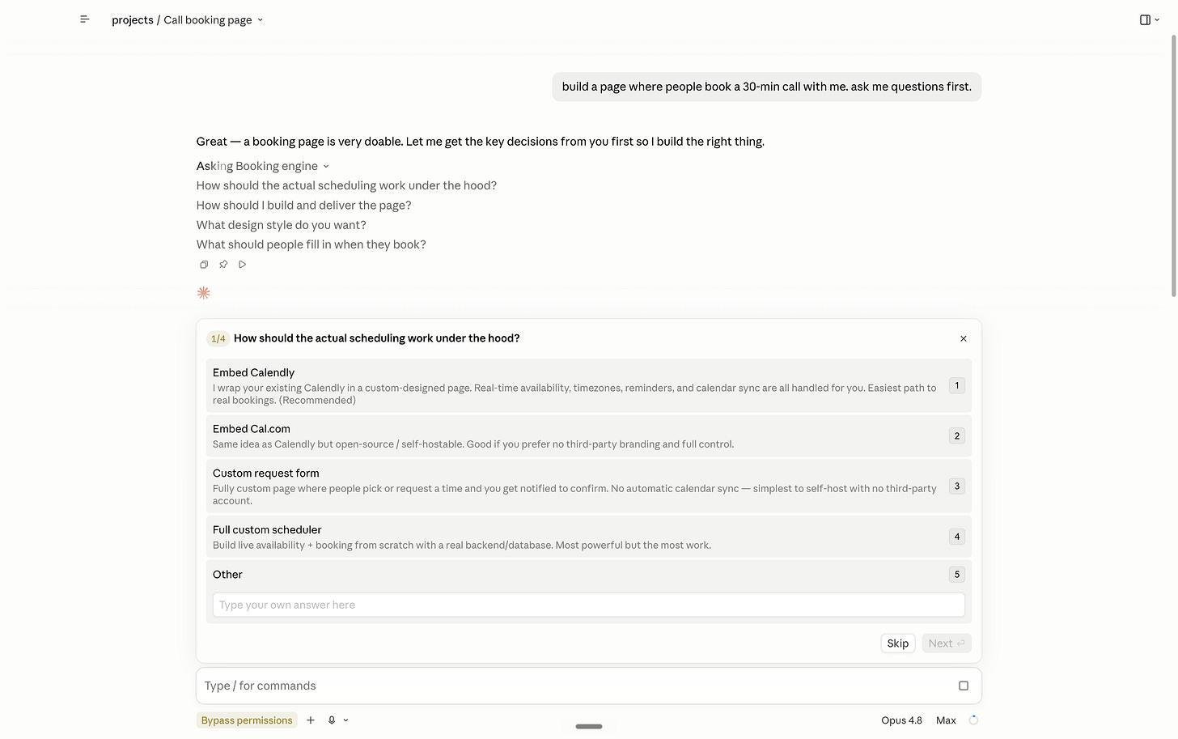Screen dimensions: 1178x739
Task: Copy the assistant message with copy icon
Action: (x=204, y=265)
